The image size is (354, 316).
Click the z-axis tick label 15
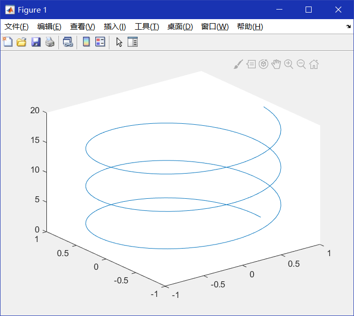coord(35,140)
